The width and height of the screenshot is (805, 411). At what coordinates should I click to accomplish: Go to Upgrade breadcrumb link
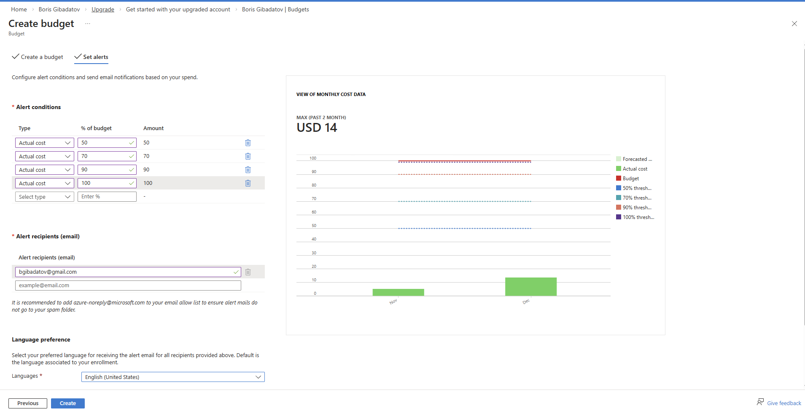pos(103,9)
